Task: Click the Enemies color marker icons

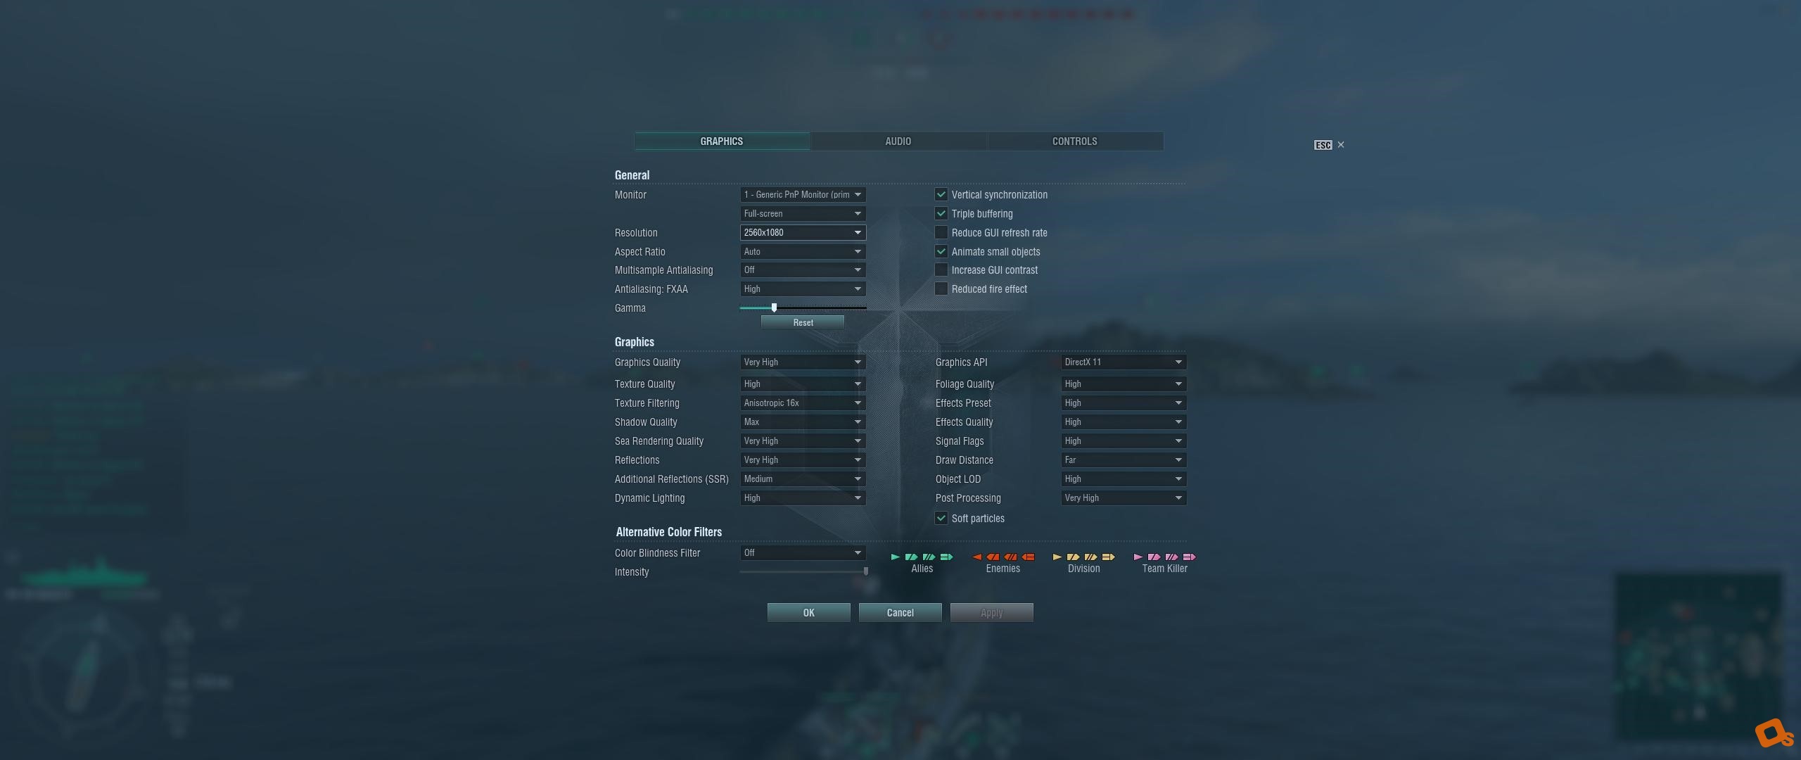Action: tap(1003, 557)
